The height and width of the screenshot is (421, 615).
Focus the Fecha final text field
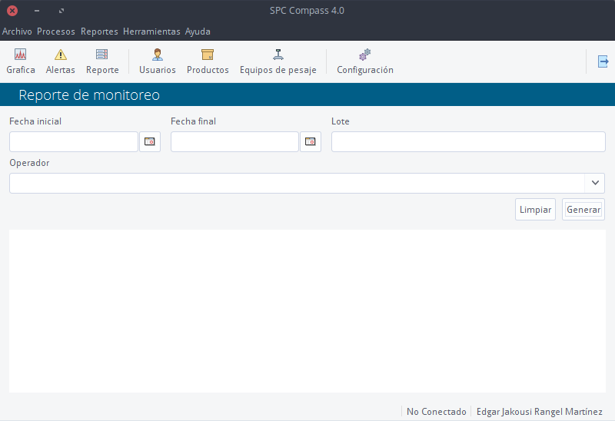pos(234,141)
